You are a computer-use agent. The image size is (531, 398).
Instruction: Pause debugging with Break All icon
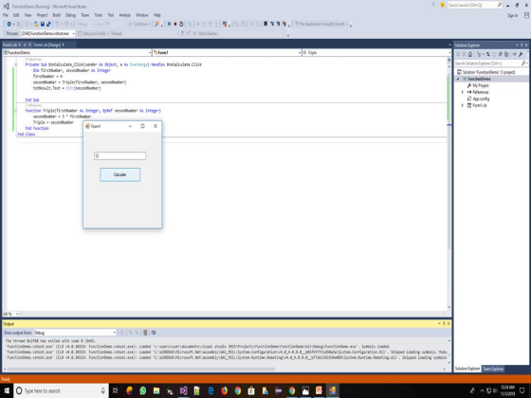tap(169, 24)
